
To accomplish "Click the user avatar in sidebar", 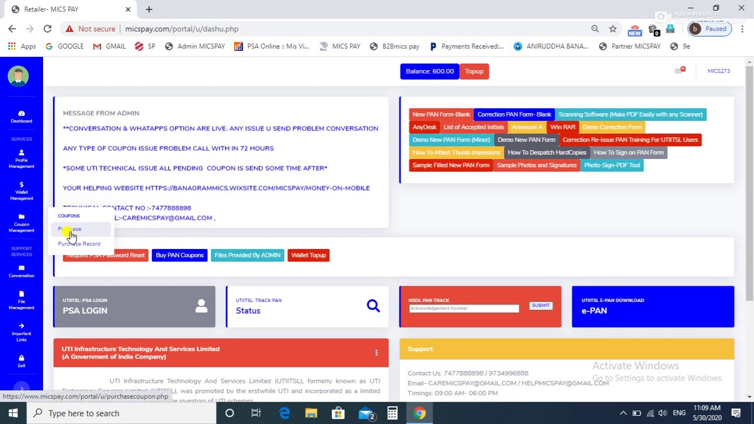I will point(18,76).
